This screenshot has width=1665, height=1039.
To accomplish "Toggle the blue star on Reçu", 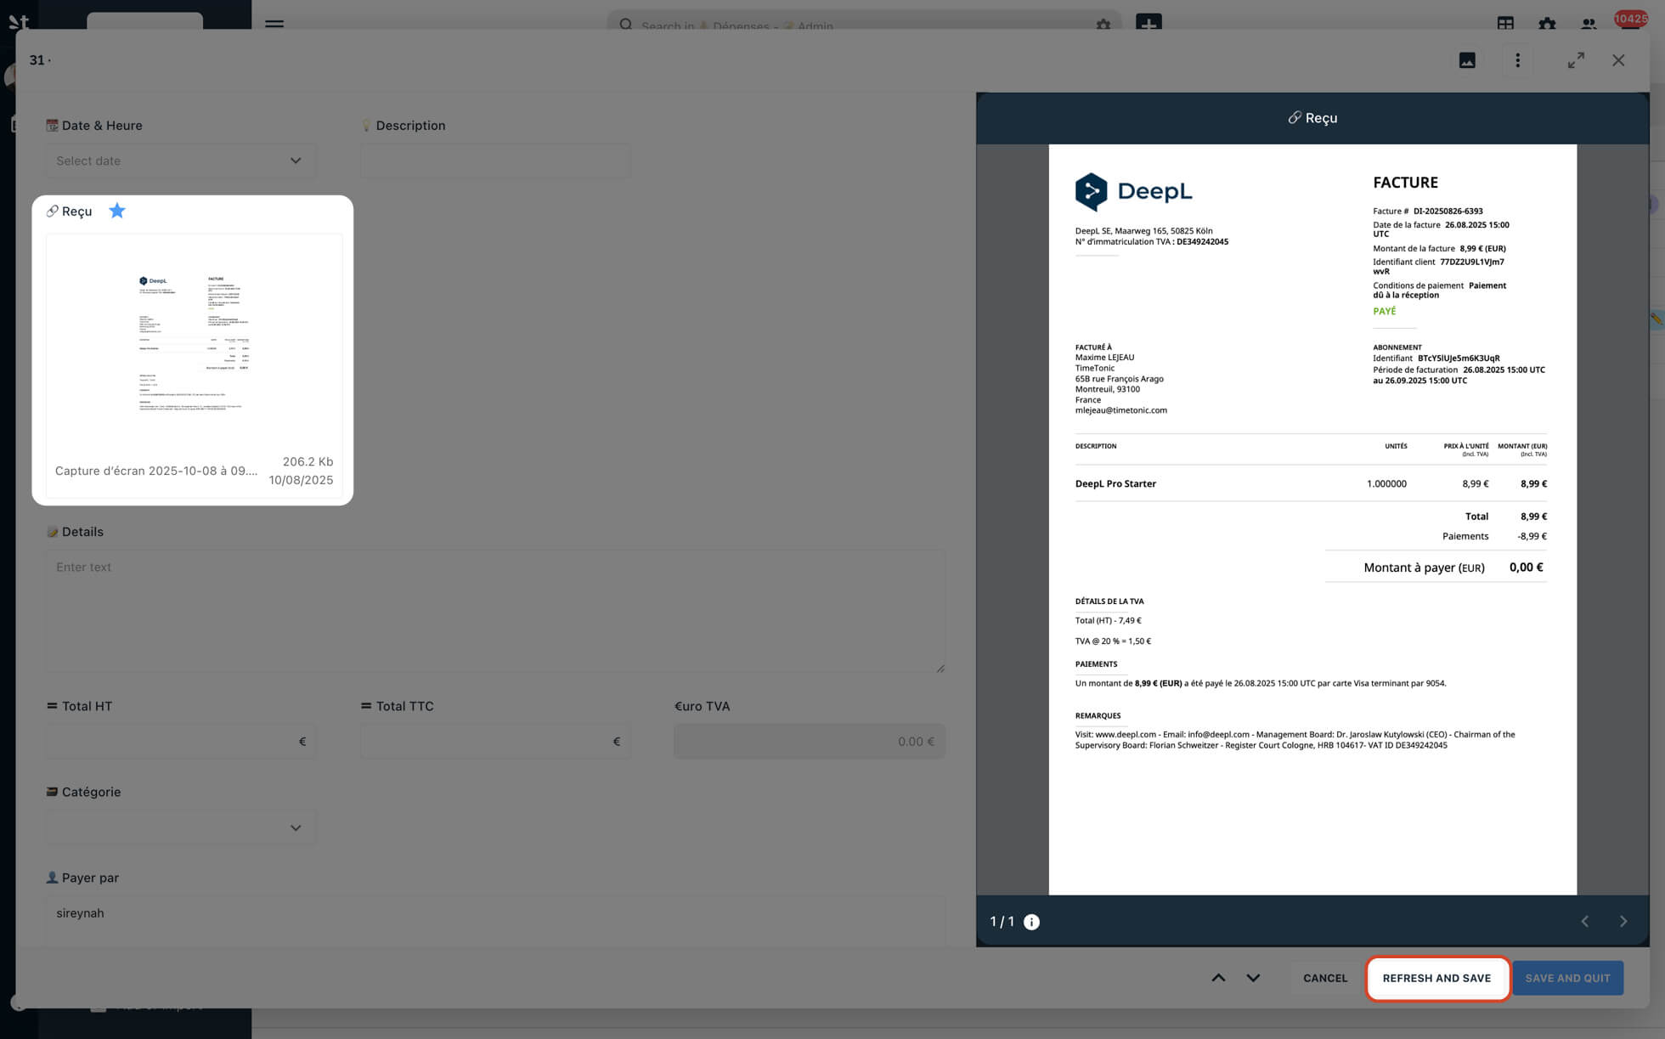I will click(117, 211).
